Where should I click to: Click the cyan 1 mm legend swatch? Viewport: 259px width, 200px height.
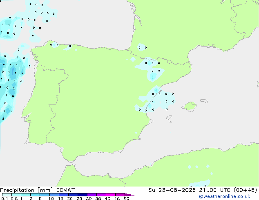click(x=26, y=195)
